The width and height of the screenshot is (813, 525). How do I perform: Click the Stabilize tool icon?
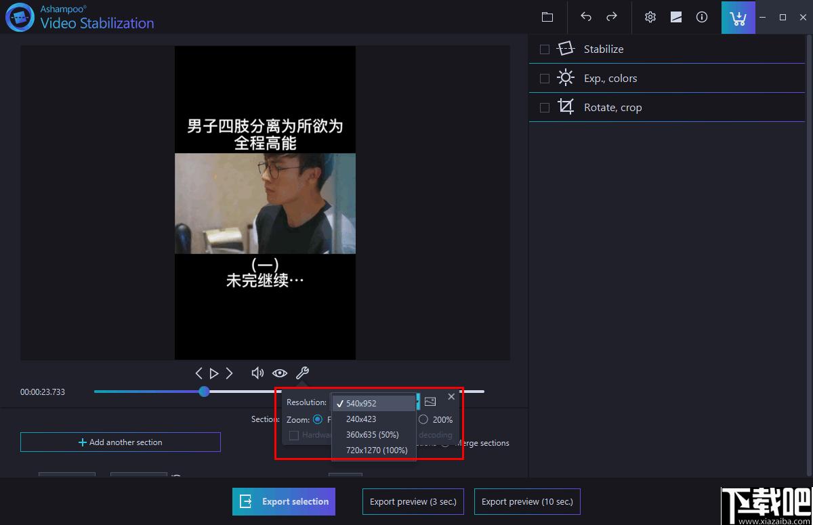coord(565,49)
